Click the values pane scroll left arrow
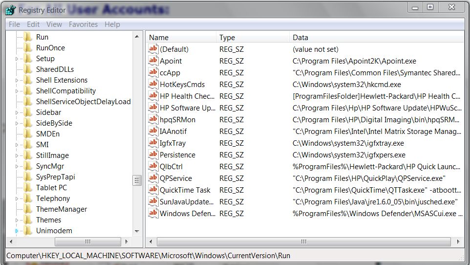Image resolution: width=470 pixels, height=265 pixels. [151, 242]
